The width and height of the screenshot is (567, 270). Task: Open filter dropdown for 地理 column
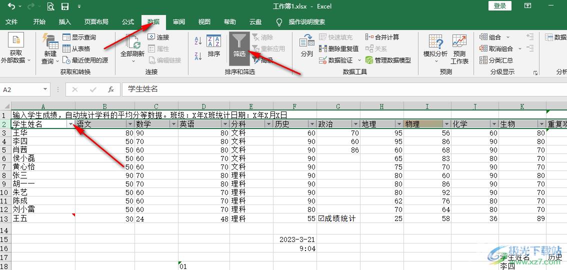[399, 124]
